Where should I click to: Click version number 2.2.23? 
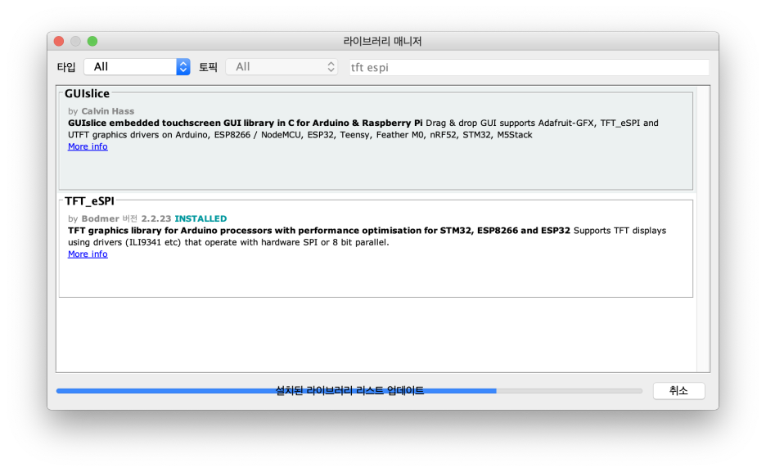pyautogui.click(x=156, y=218)
